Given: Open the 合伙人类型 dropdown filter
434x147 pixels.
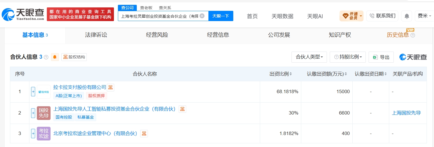Looking at the screenshot, I should click(x=309, y=57).
